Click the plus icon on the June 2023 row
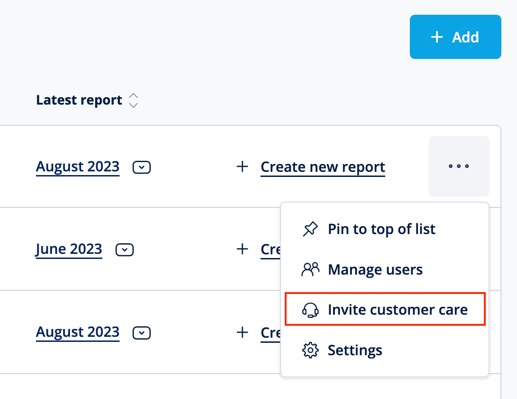The height and width of the screenshot is (399, 517). 242,249
